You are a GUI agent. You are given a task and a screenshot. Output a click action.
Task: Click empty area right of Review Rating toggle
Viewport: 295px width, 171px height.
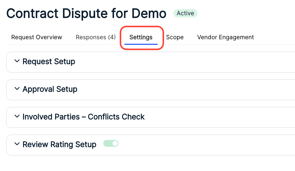(207, 145)
